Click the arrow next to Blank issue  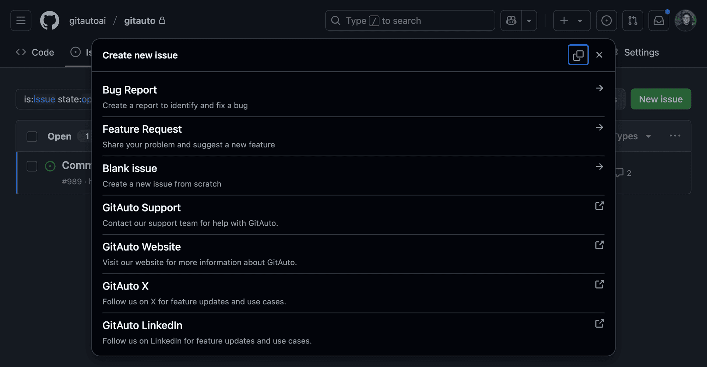click(599, 167)
